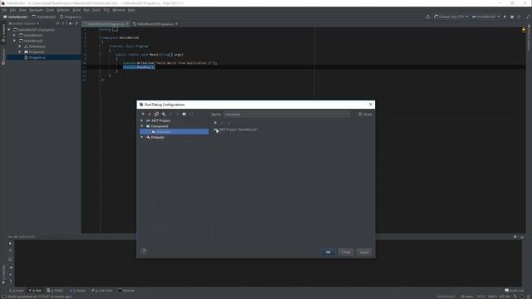The height and width of the screenshot is (299, 532).
Task: Click the rerun icon in the Run tool window
Action: click(x=10, y=243)
